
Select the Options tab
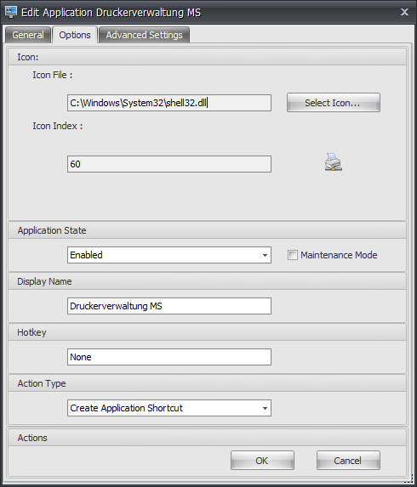click(x=75, y=35)
